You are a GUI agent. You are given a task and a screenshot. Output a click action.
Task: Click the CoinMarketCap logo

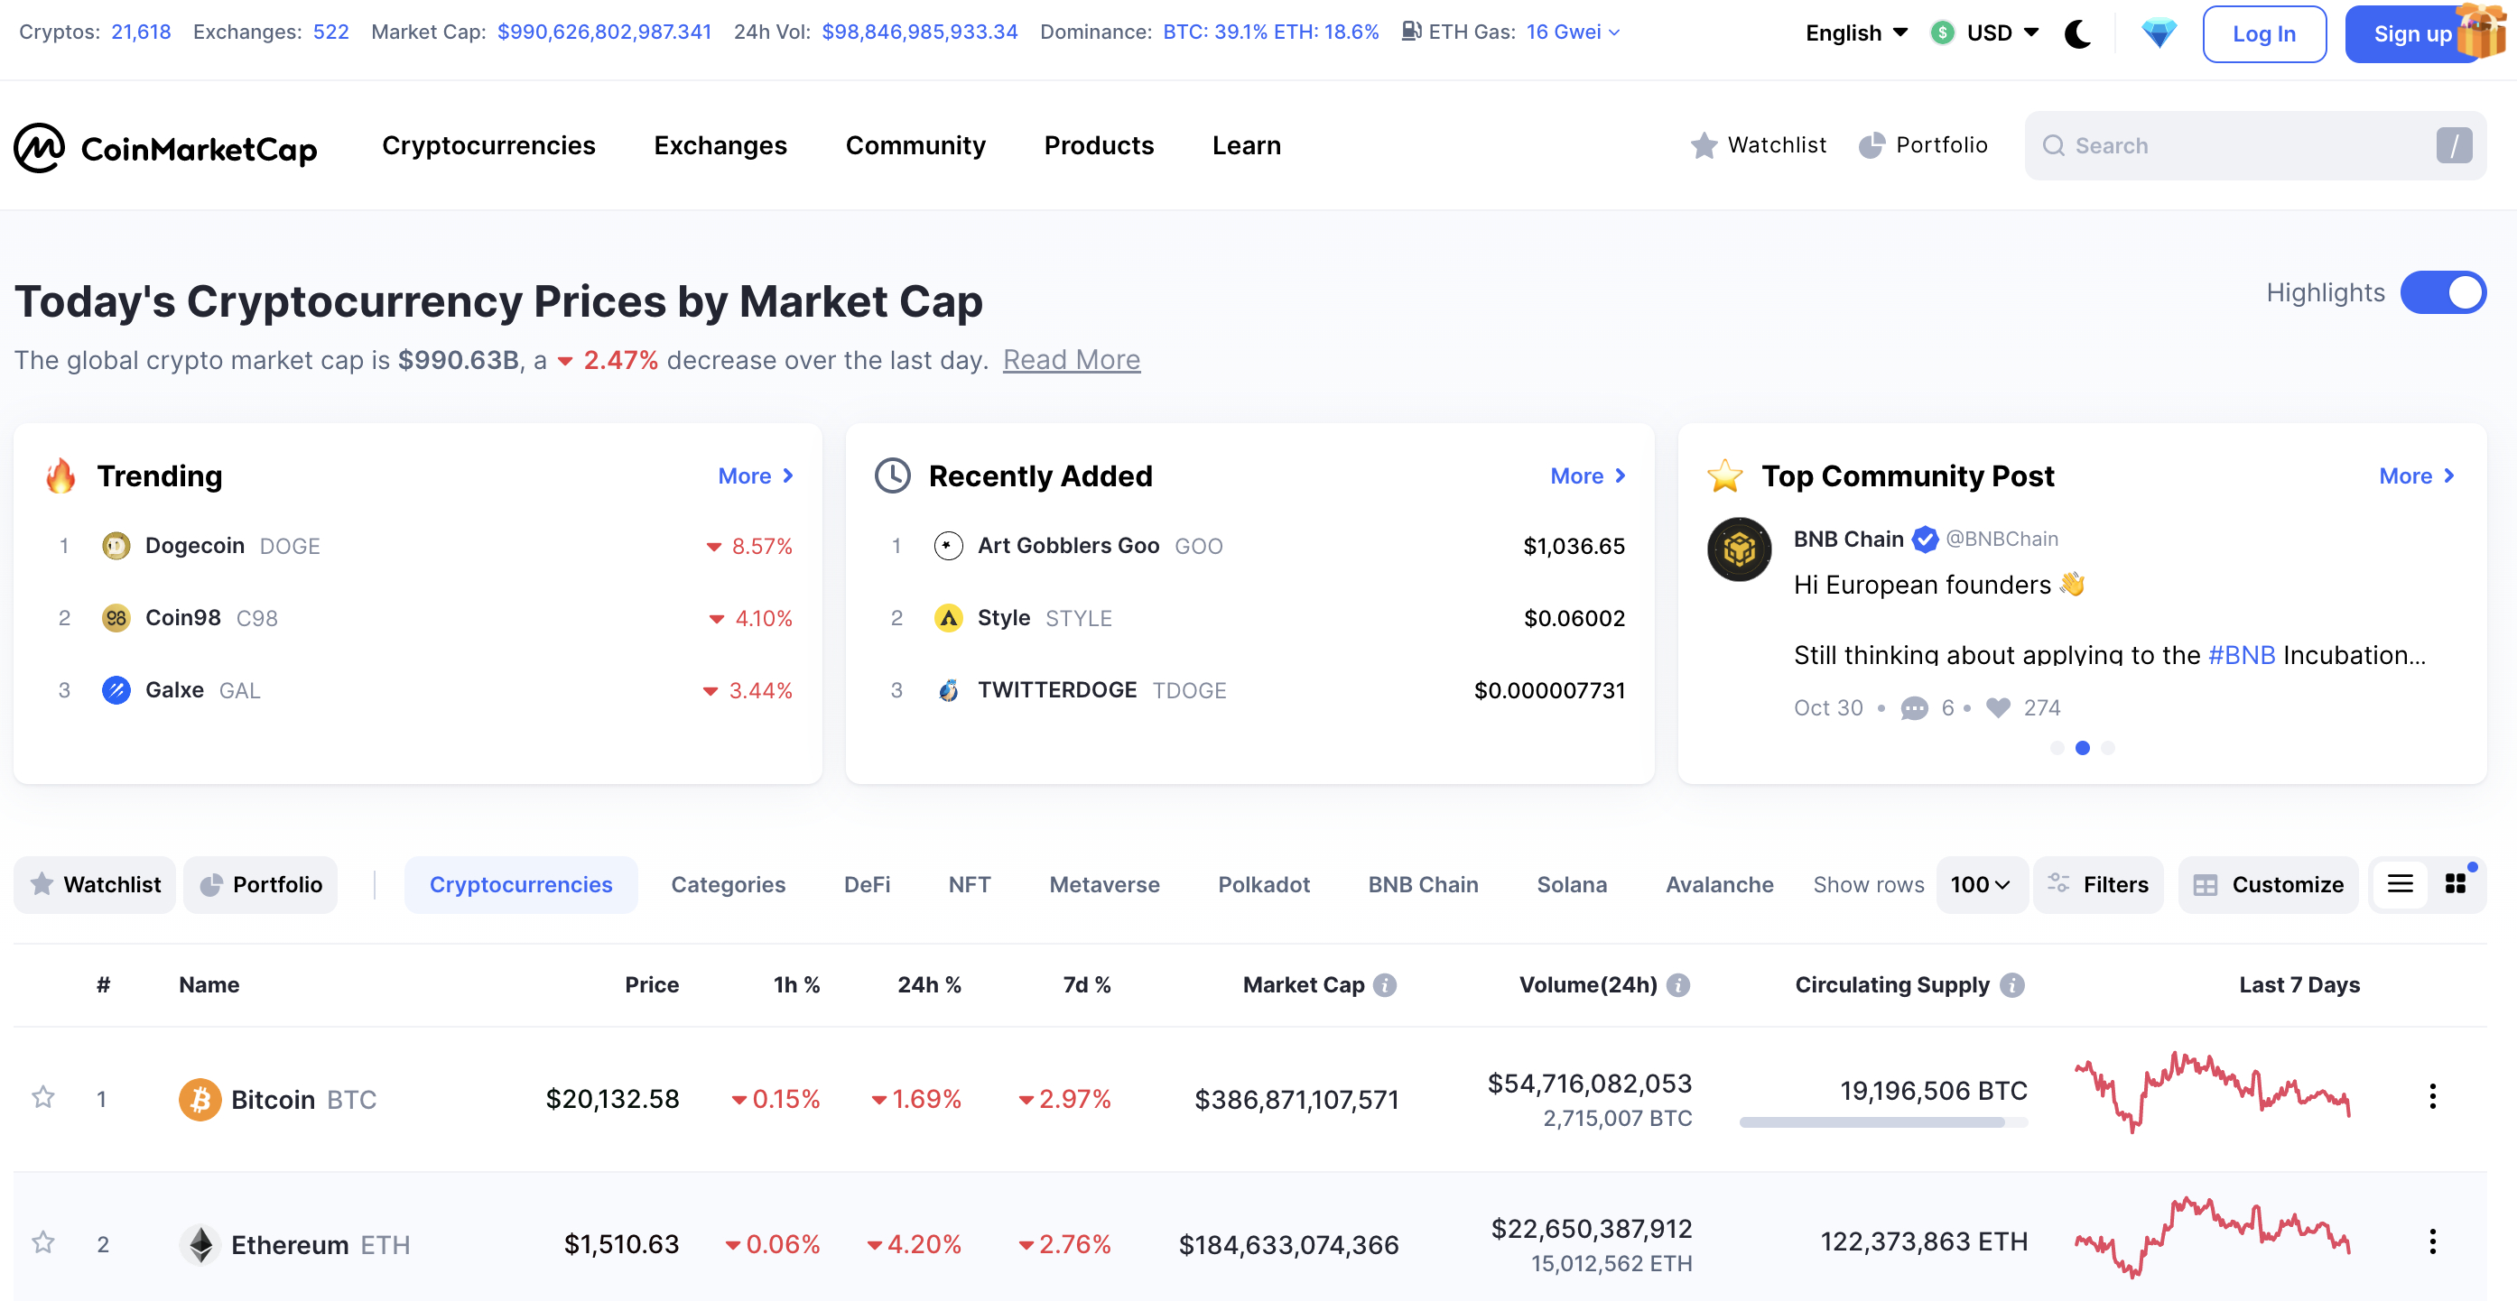point(165,146)
